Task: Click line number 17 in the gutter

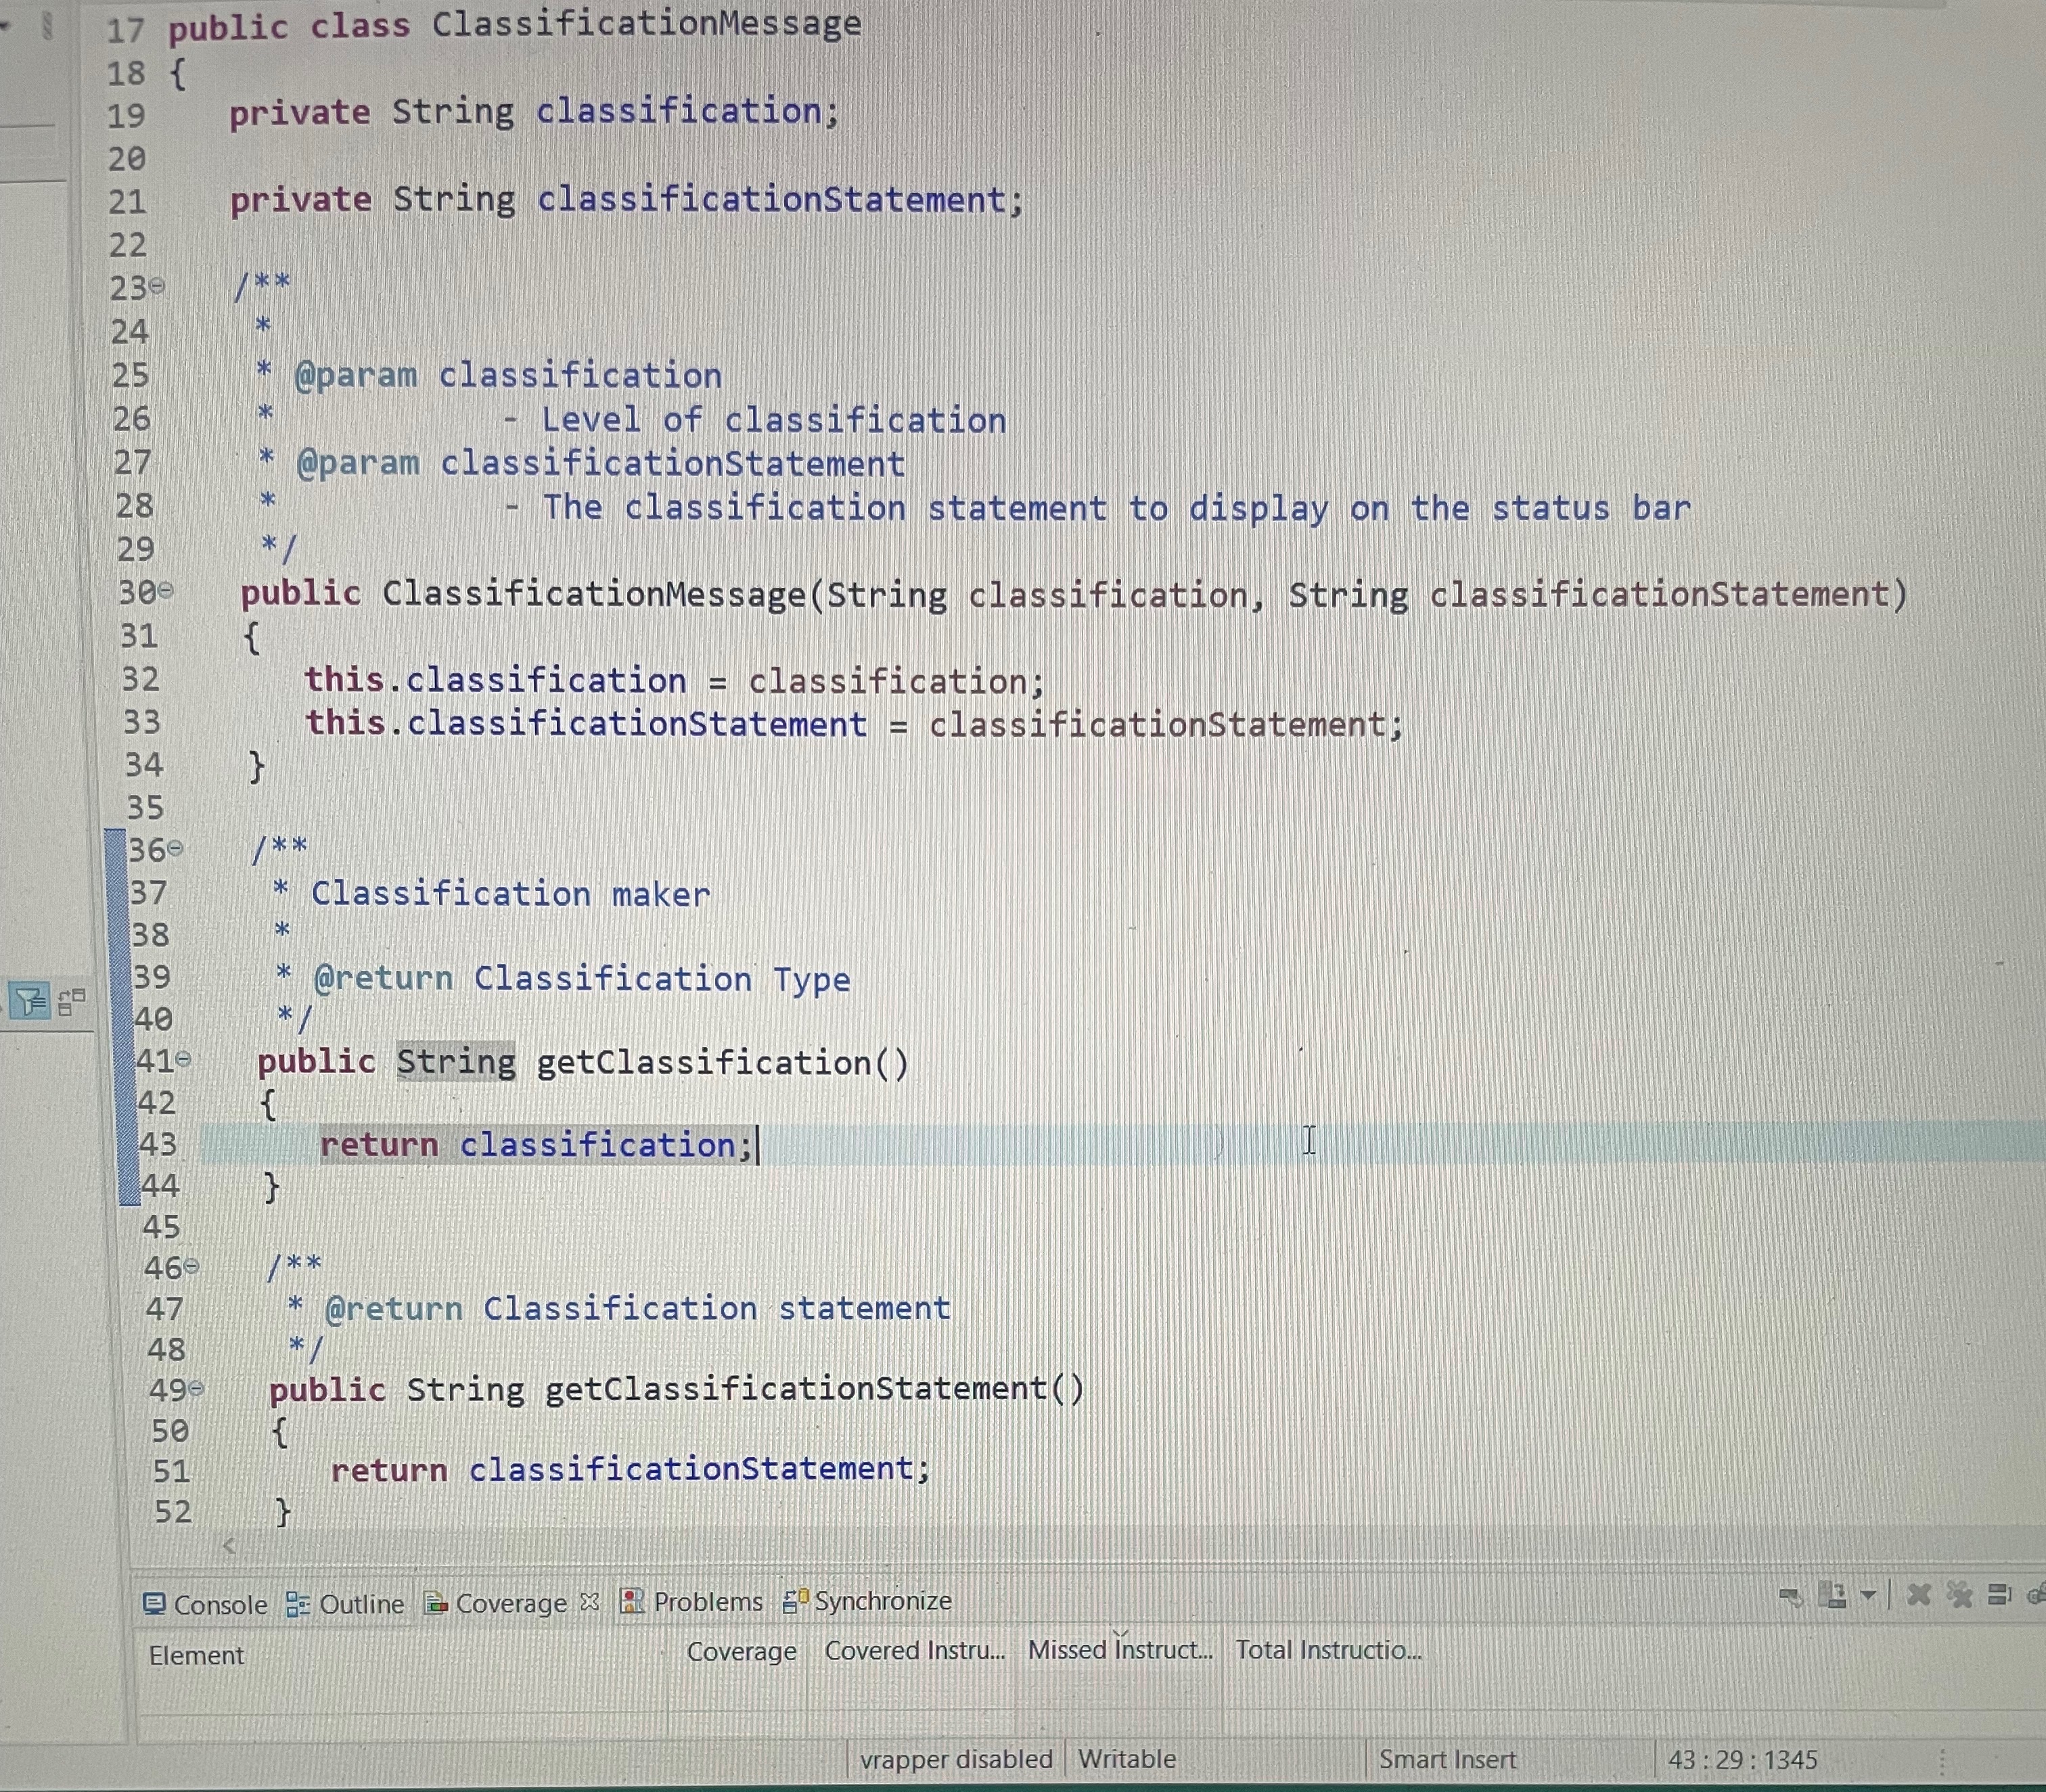Action: click(x=126, y=30)
